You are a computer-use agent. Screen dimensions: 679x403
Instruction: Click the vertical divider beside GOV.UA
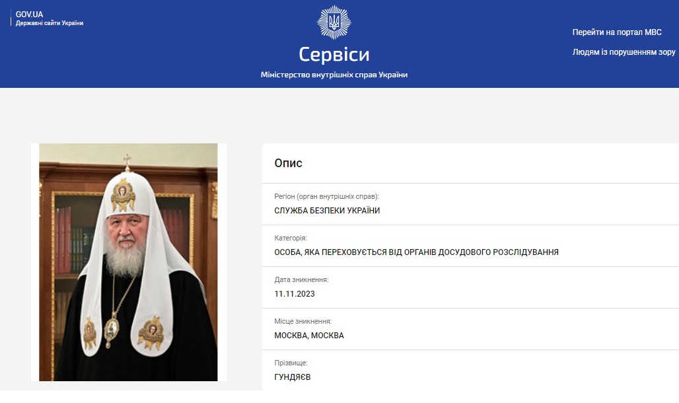click(11, 18)
